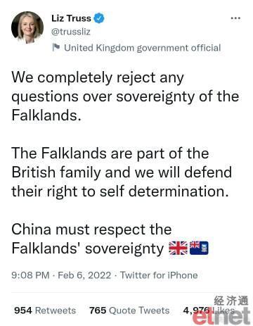Open the Feb 6, 2022 date link

(84, 275)
